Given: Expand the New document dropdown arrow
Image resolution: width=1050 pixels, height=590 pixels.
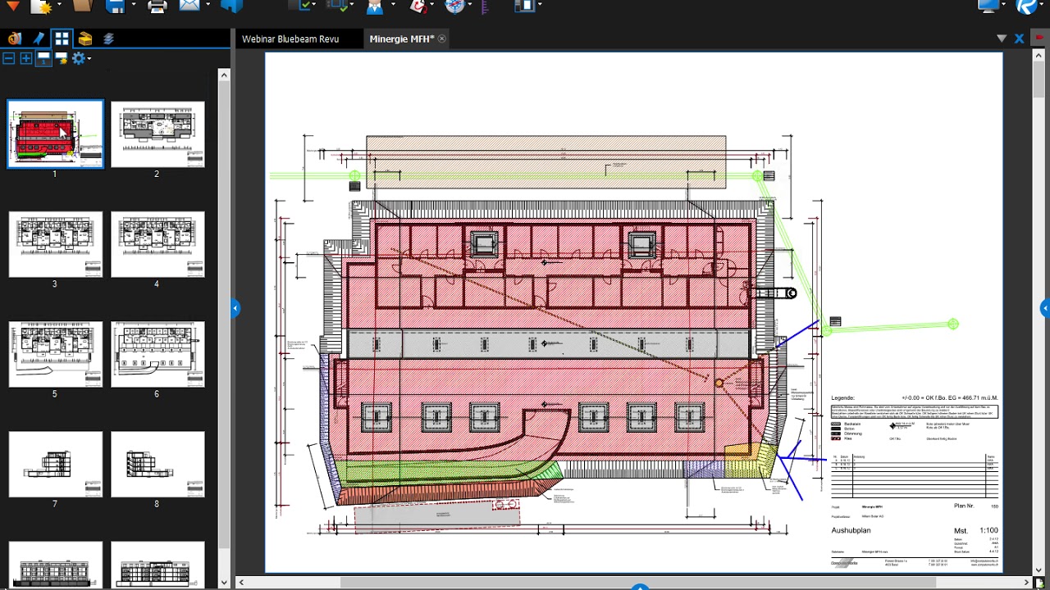Looking at the screenshot, I should tap(59, 5).
